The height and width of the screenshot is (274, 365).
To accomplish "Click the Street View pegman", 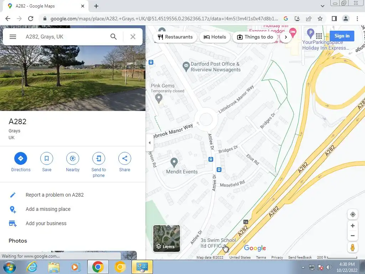I will pyautogui.click(x=353, y=248).
